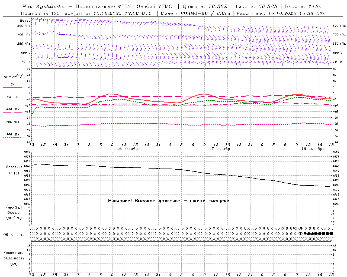Click the "(мм/1ч.)" precipitation unit label
347x277 pixels.
click(14, 218)
